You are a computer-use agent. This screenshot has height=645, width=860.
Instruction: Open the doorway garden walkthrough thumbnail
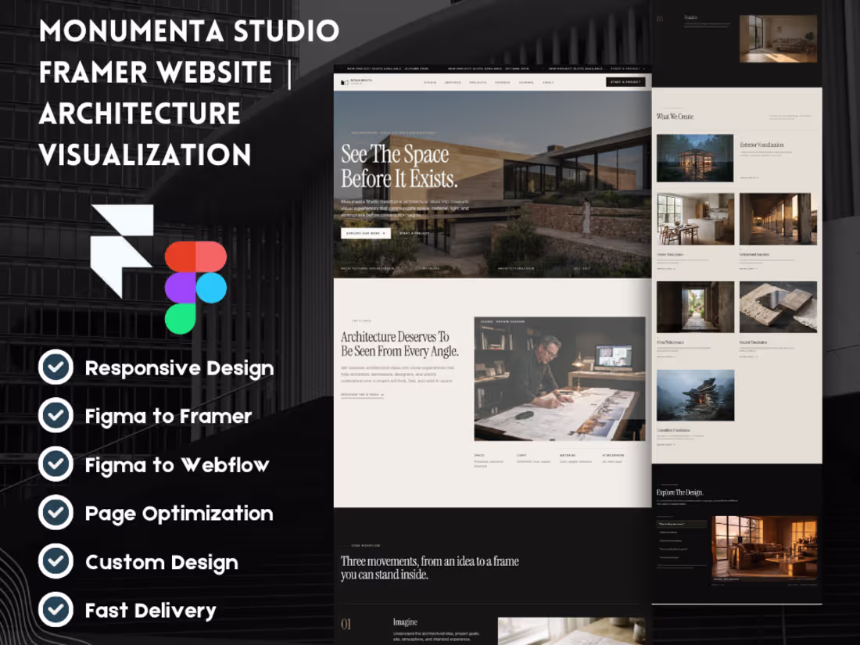coord(696,307)
